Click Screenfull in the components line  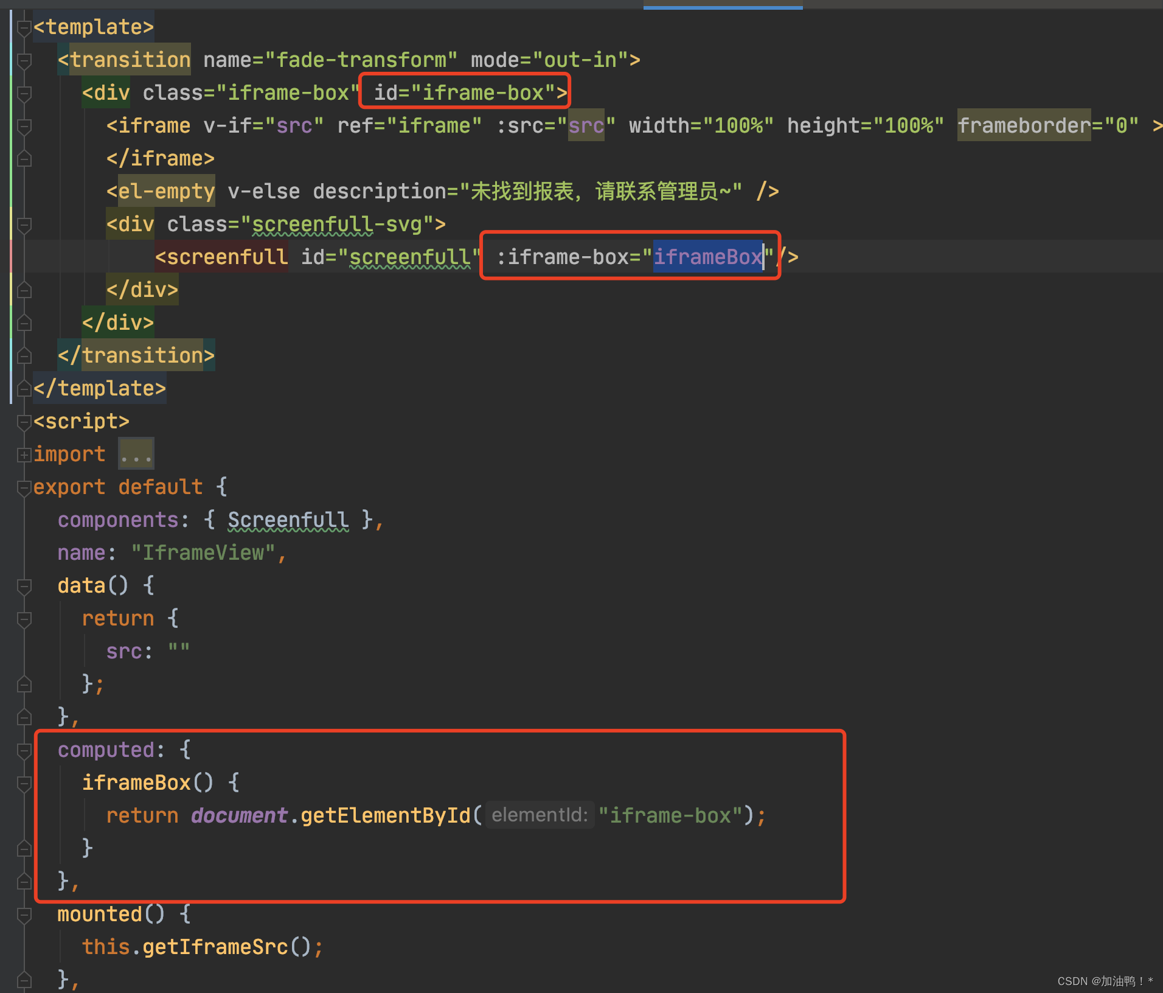(288, 520)
